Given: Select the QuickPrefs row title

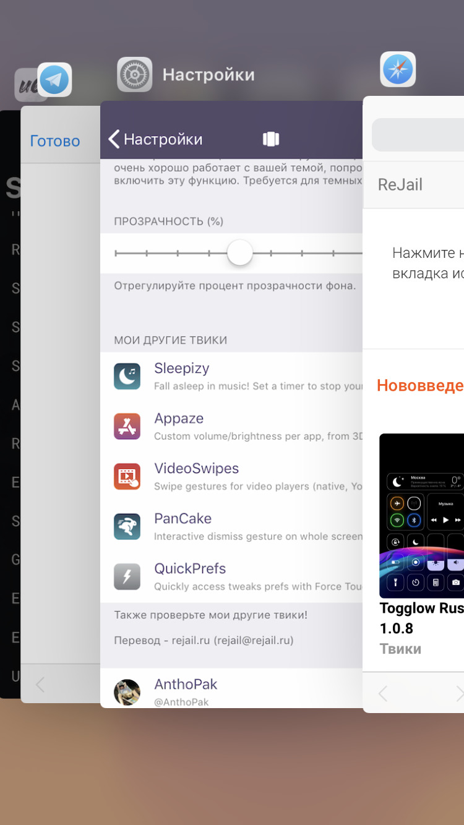Looking at the screenshot, I should pos(190,568).
